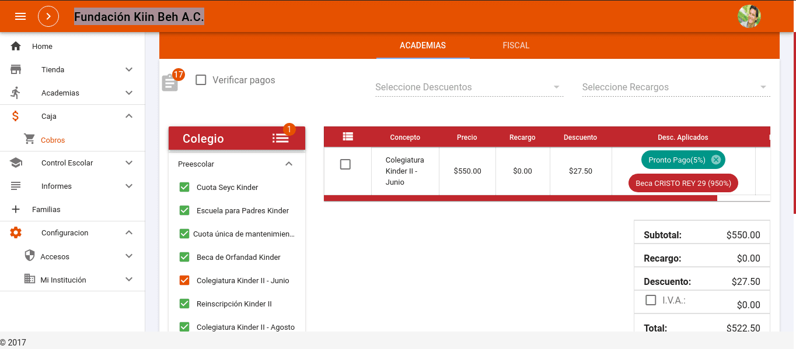Uncheck Cuota Seyc Kinder

coord(184,187)
